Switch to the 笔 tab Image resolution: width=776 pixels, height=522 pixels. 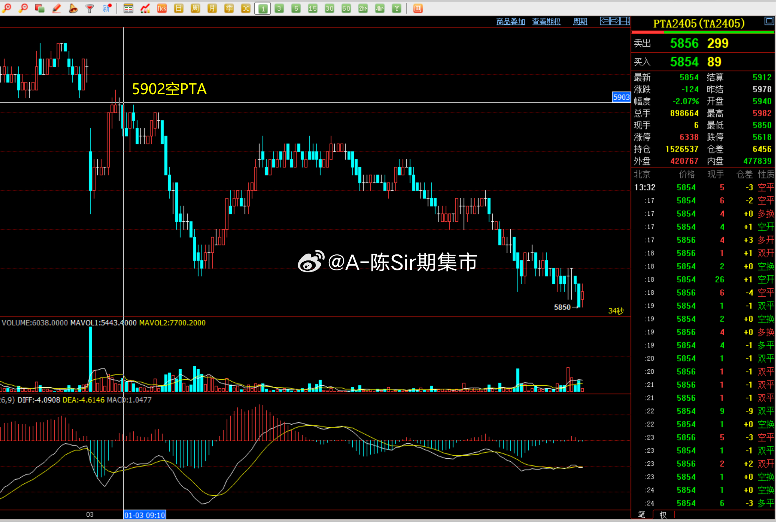click(642, 515)
